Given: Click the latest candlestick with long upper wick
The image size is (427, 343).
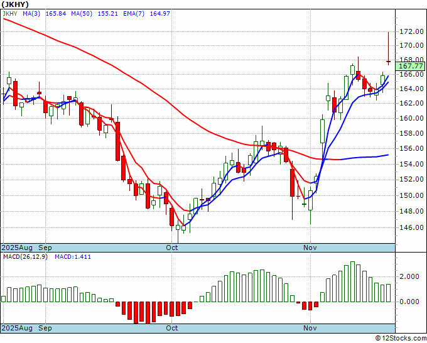Looking at the screenshot, I should [x=388, y=48].
